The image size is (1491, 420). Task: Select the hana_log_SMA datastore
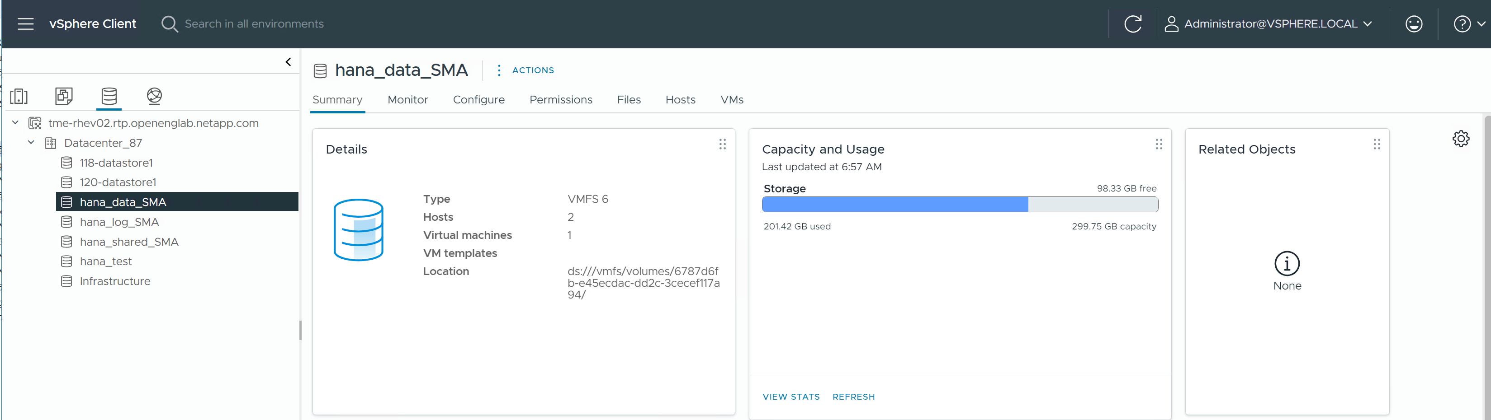(119, 222)
